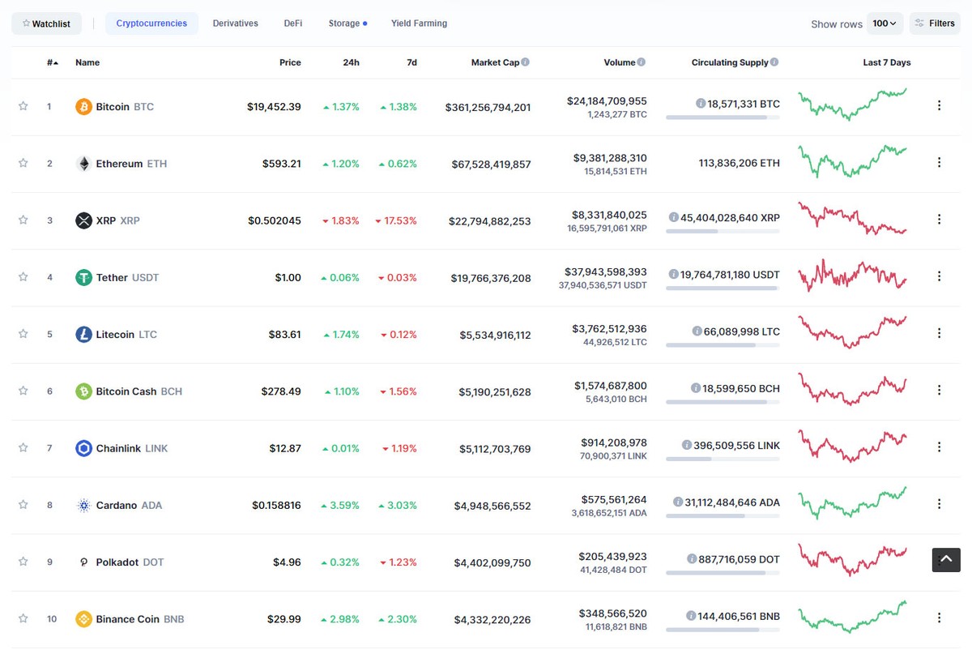Open the info tooltip beside Market Cap header
Viewport: 972px width, 654px height.
pos(526,62)
